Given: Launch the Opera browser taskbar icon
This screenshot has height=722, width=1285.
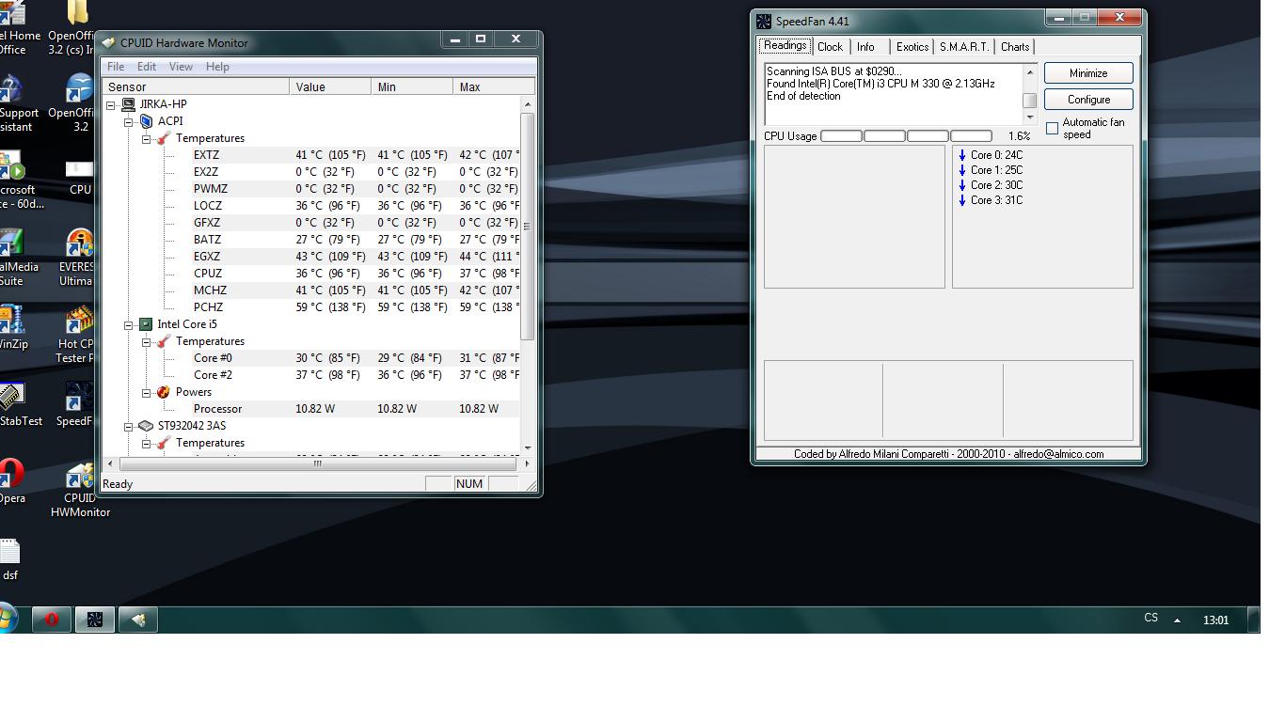Looking at the screenshot, I should [x=52, y=620].
